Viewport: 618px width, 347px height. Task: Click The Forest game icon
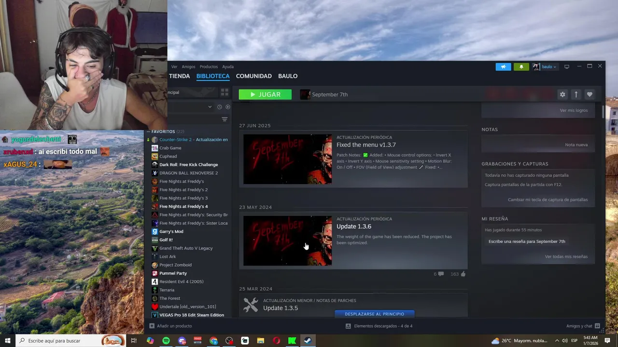pyautogui.click(x=154, y=298)
